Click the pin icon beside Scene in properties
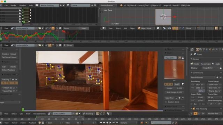The image size is (223, 125). click(x=191, y=54)
